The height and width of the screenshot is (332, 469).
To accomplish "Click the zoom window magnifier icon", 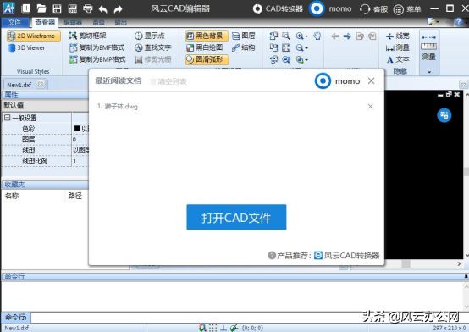I will [x=286, y=36].
